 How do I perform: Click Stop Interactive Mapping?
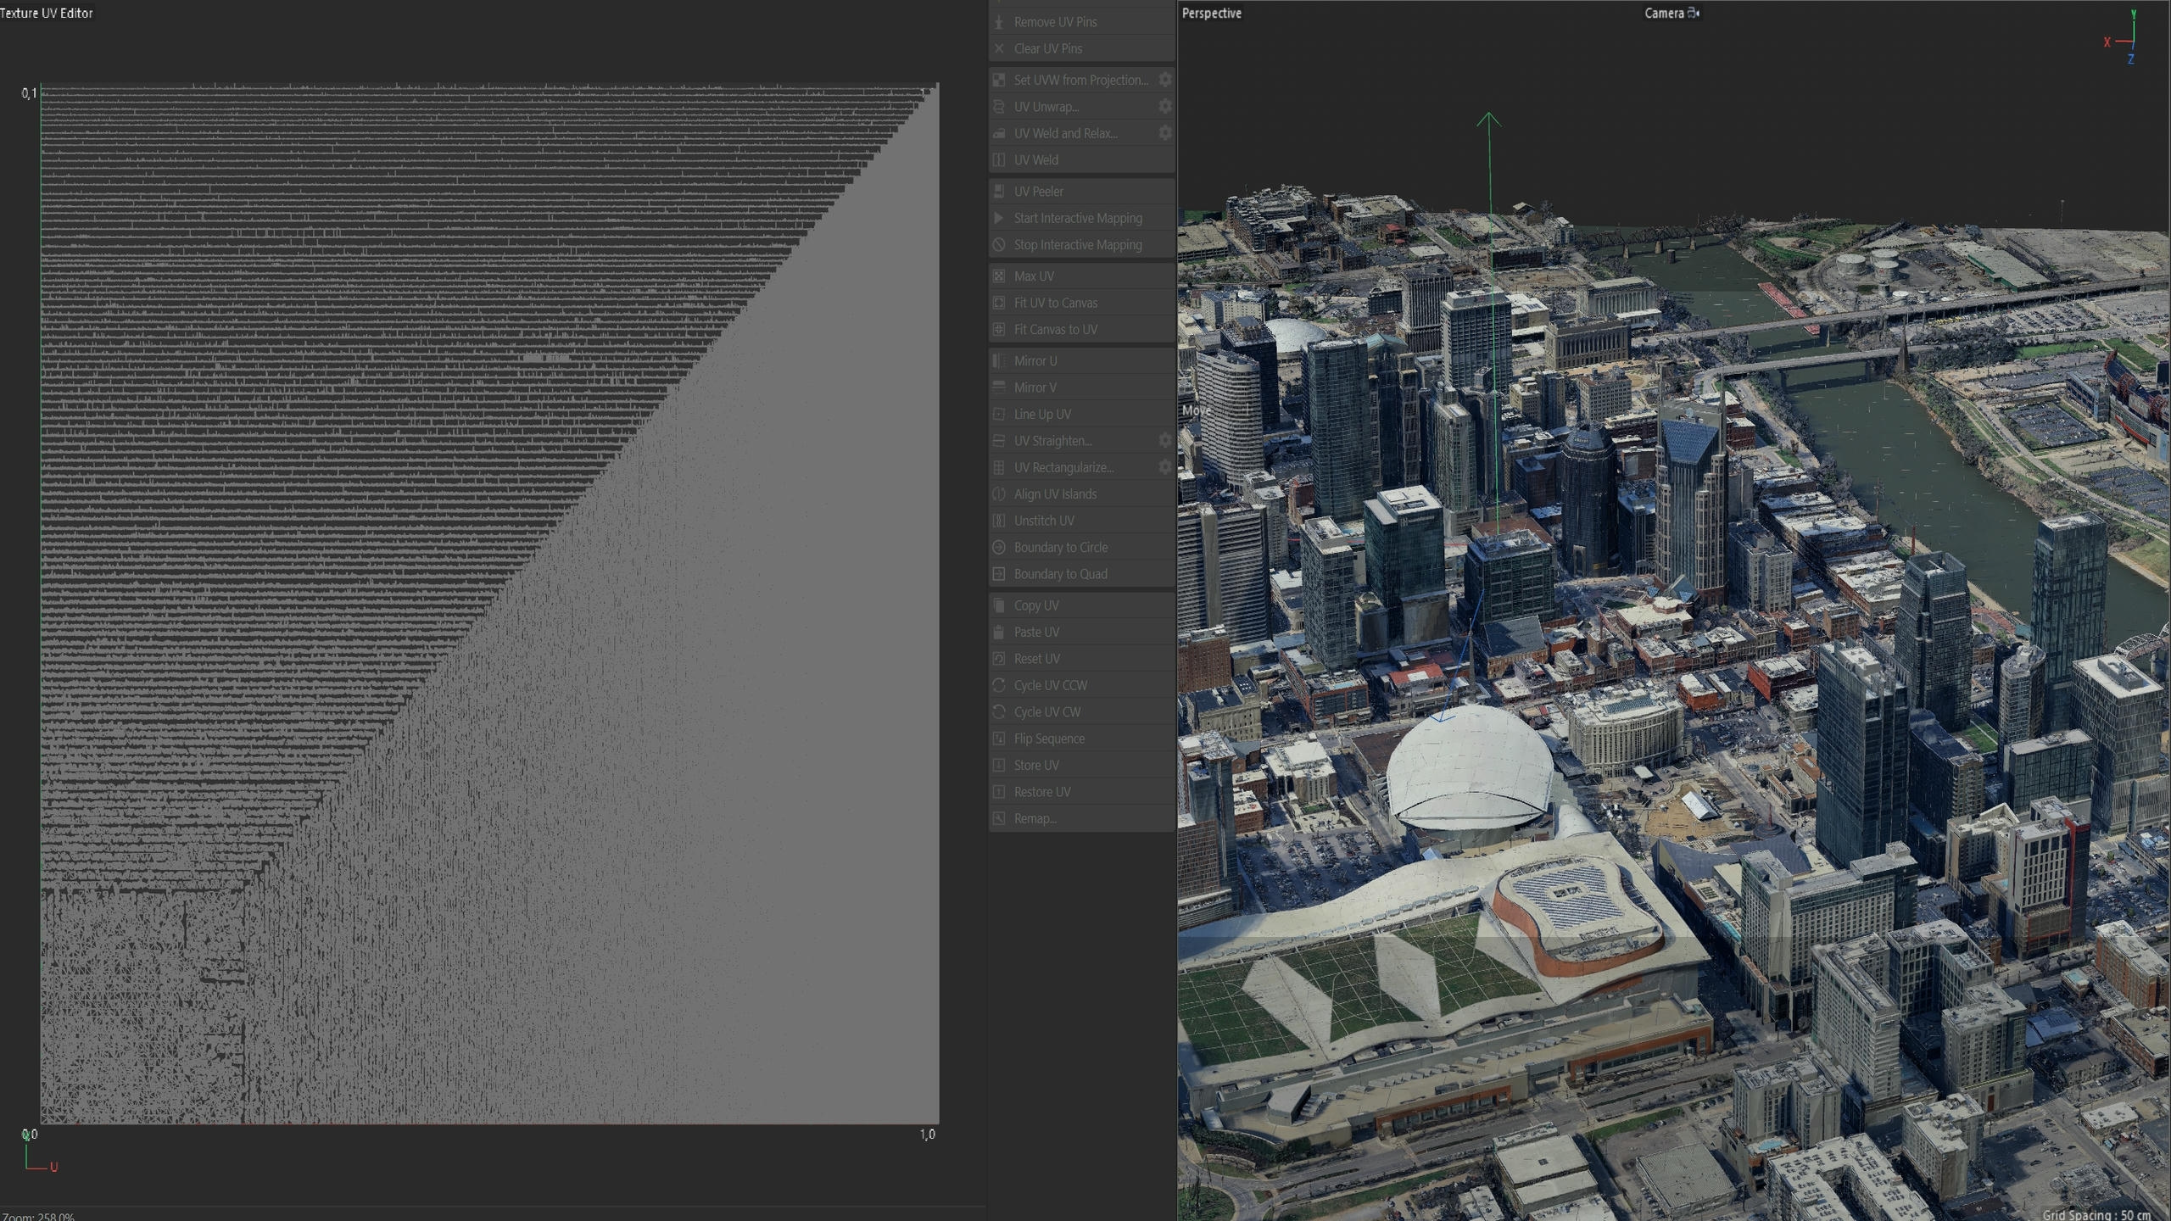point(1081,245)
